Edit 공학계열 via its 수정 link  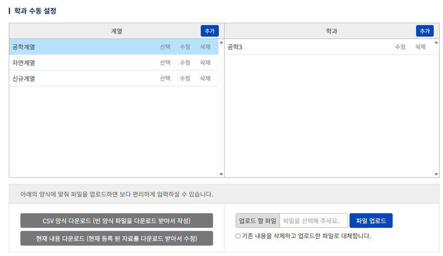(x=185, y=47)
